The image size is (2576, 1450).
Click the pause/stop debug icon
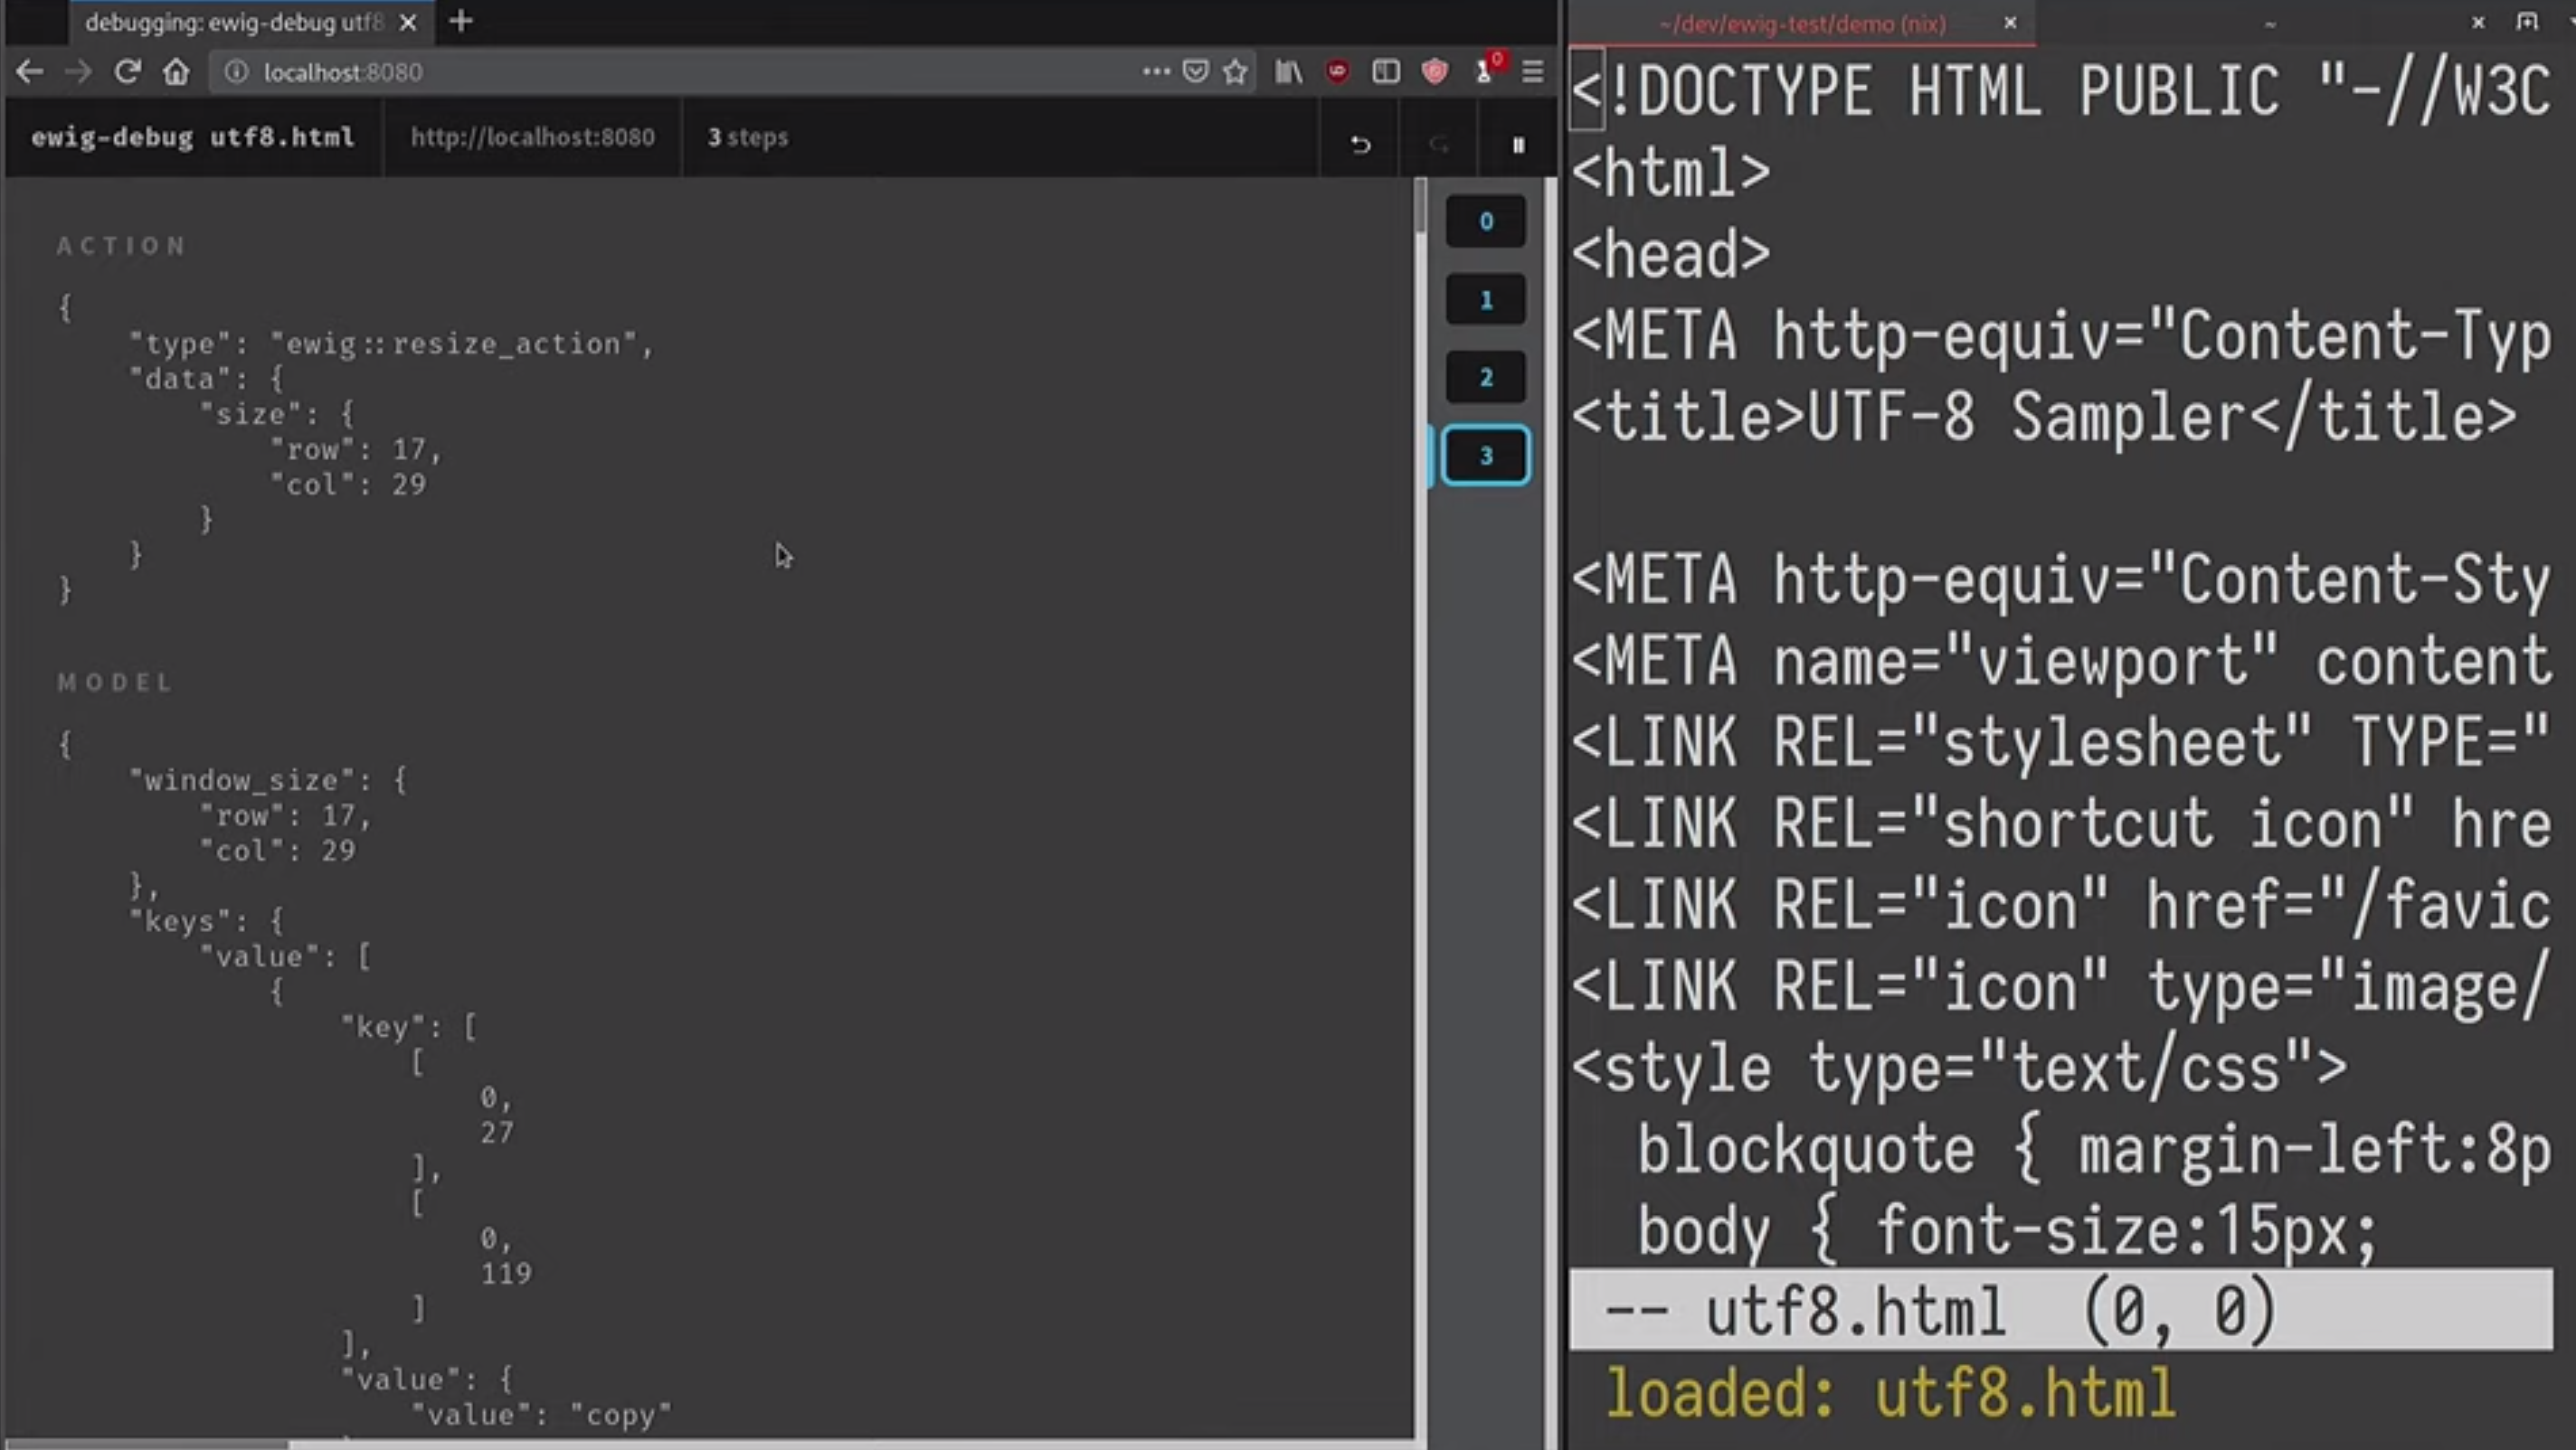(1518, 143)
